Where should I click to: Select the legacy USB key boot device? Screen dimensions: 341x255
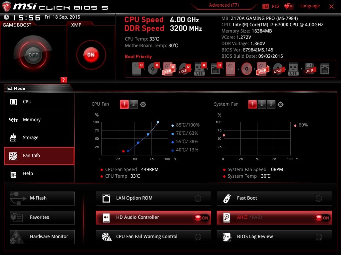[x=293, y=69]
